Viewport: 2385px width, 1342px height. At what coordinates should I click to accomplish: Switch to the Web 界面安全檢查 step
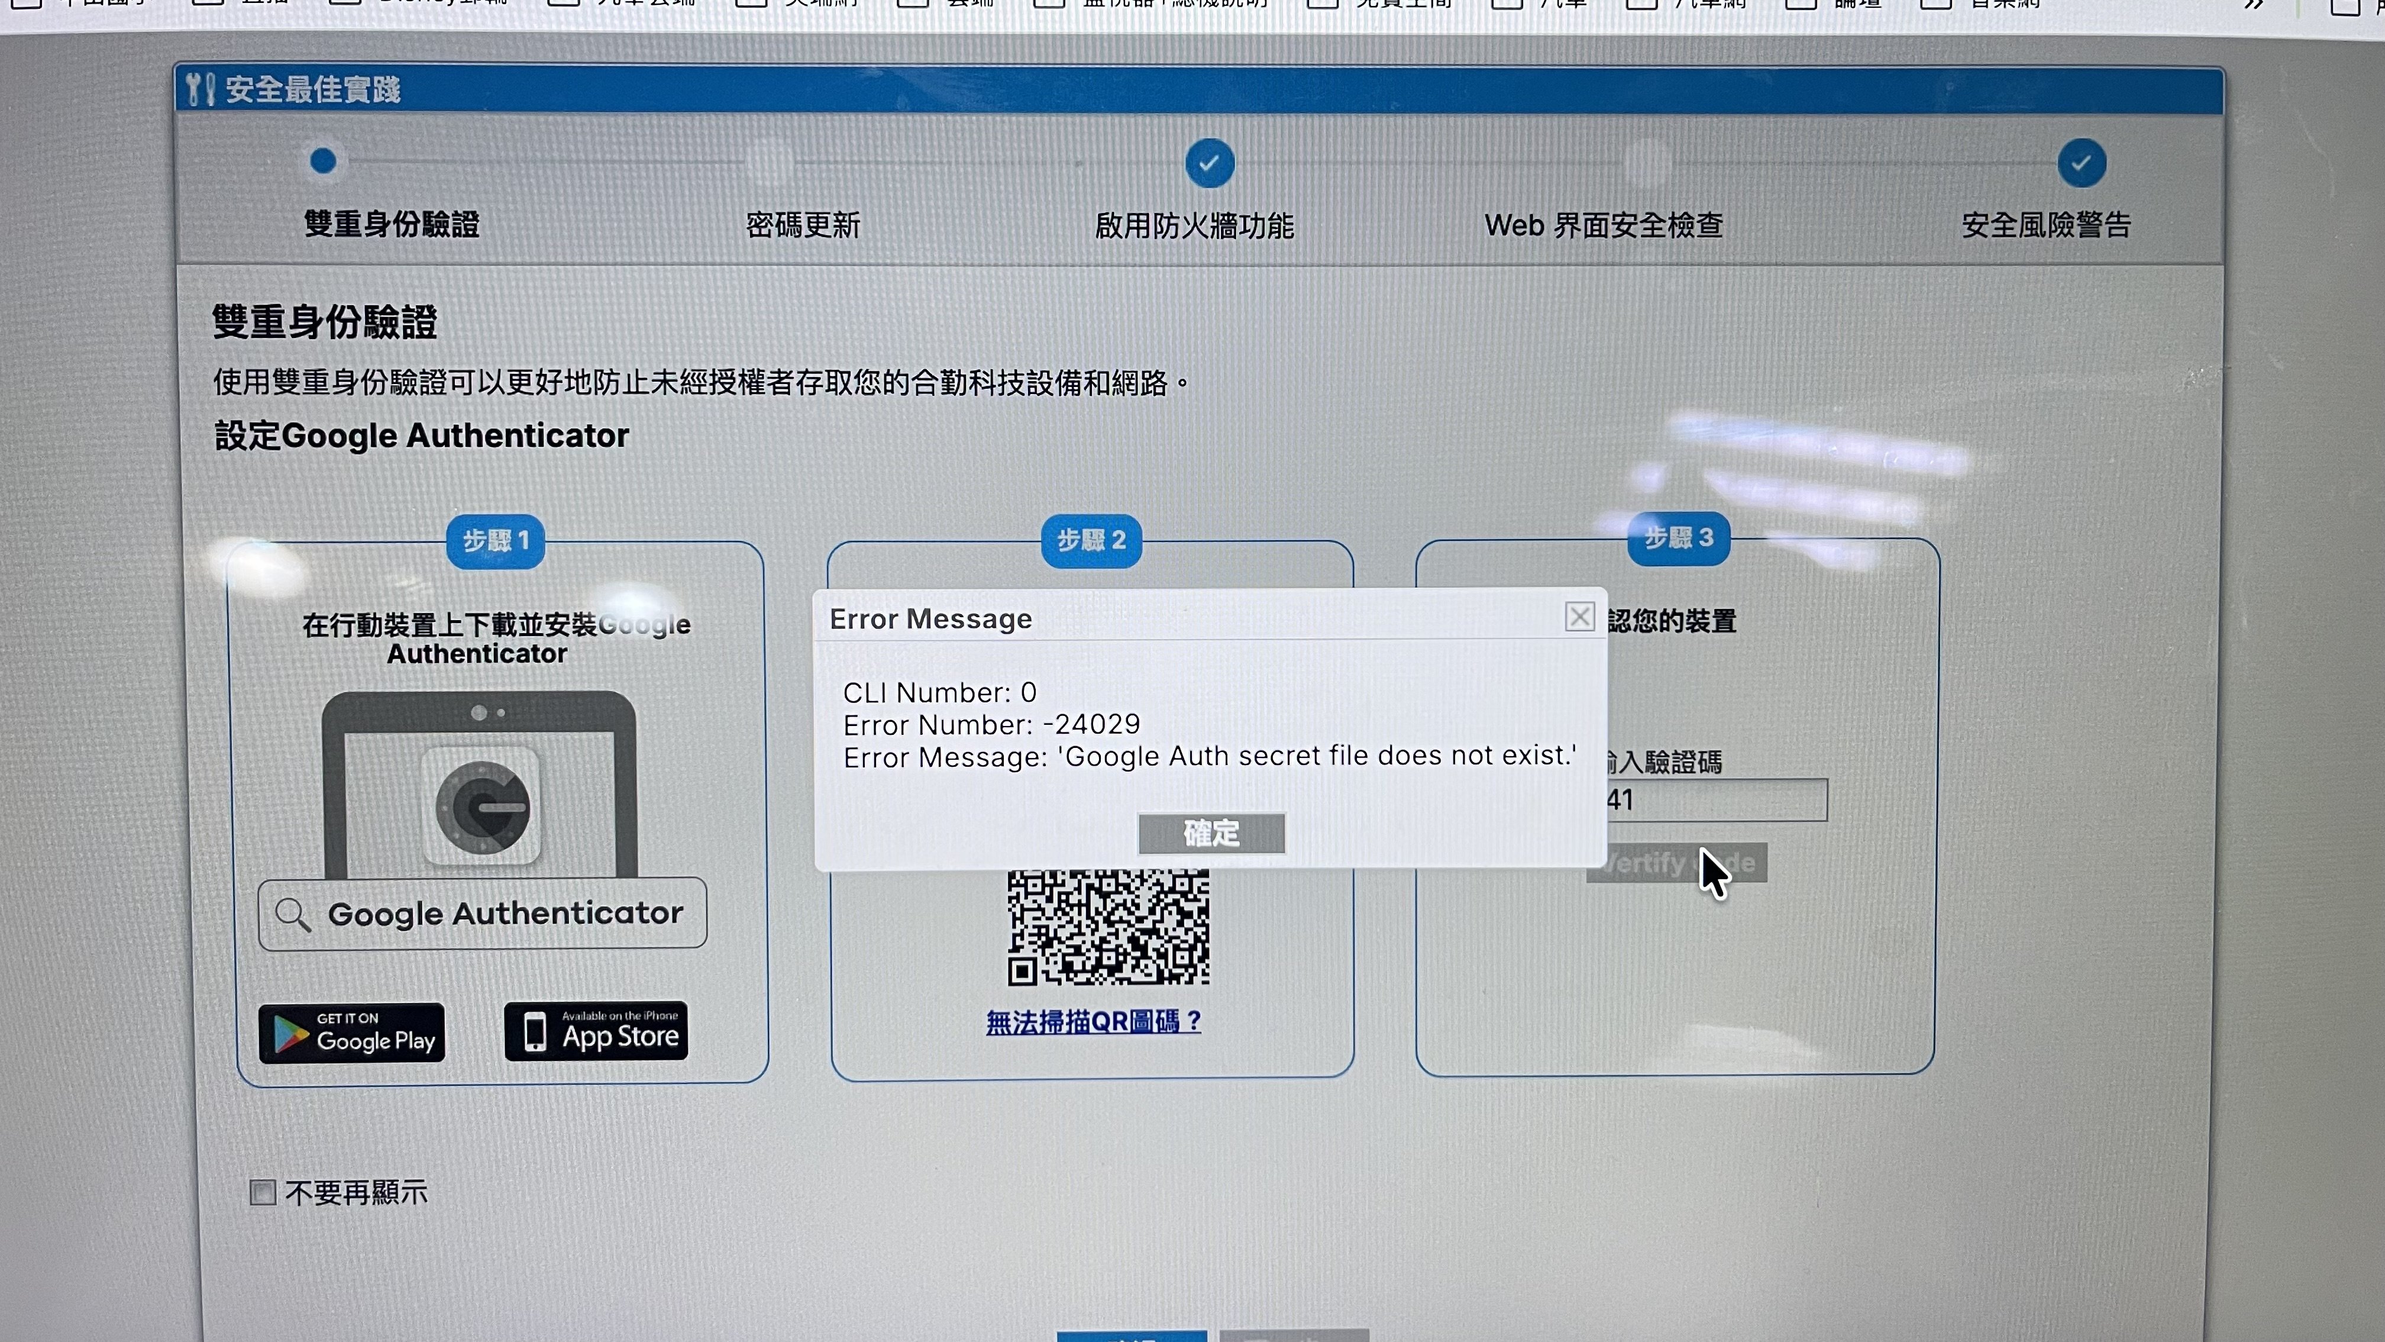coord(1602,225)
